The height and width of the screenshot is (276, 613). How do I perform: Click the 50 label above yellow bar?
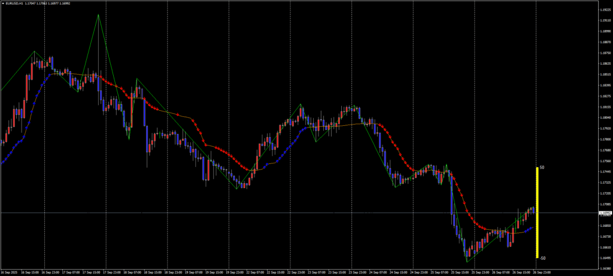[x=542, y=168]
